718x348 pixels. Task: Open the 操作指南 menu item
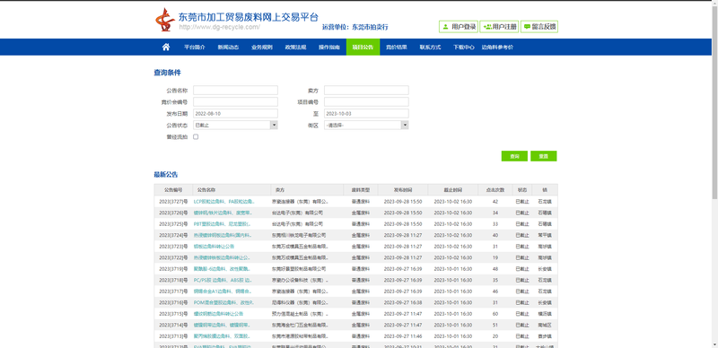329,48
